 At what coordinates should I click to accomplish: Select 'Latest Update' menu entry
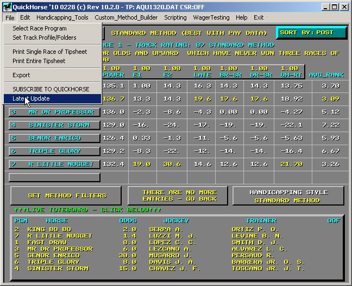31,98
